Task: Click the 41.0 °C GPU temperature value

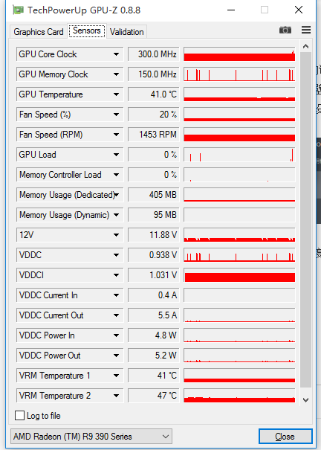Action: tap(153, 94)
